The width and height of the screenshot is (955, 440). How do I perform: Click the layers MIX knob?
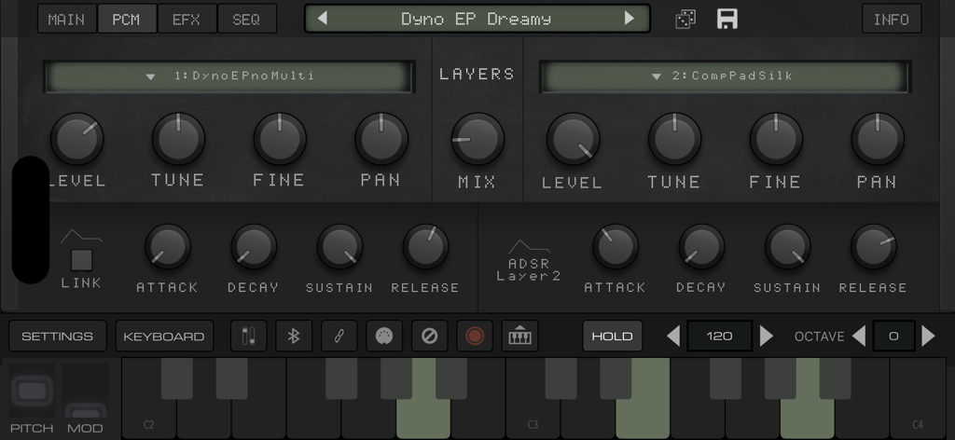click(477, 140)
